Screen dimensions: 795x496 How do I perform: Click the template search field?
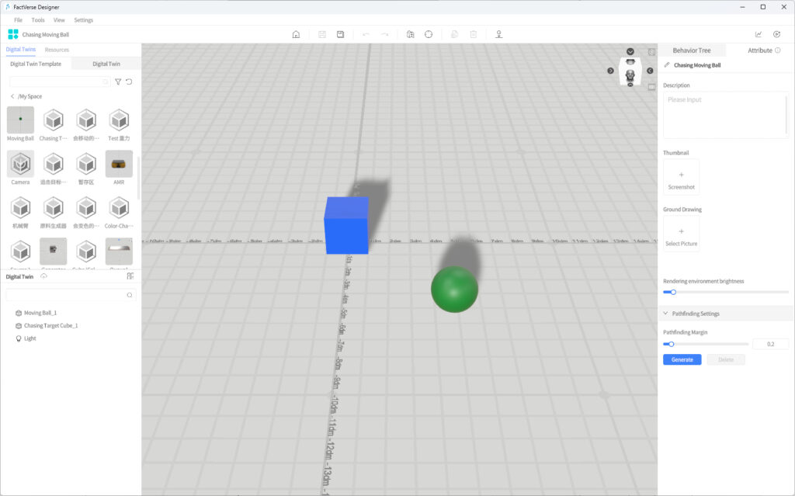tap(60, 82)
